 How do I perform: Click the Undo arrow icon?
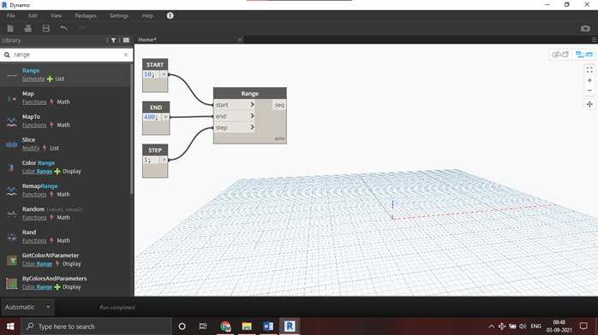[64, 28]
